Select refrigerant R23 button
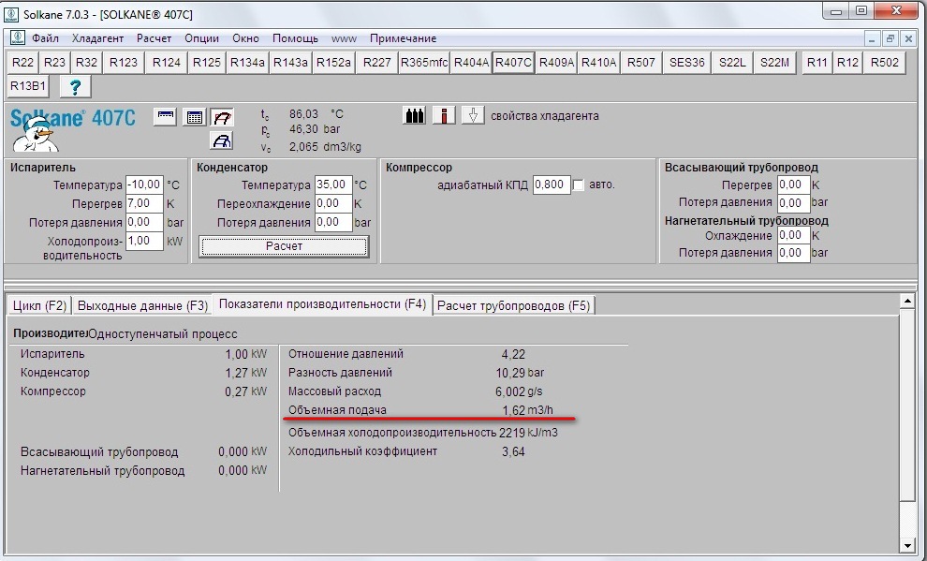This screenshot has height=561, width=927. tap(54, 63)
